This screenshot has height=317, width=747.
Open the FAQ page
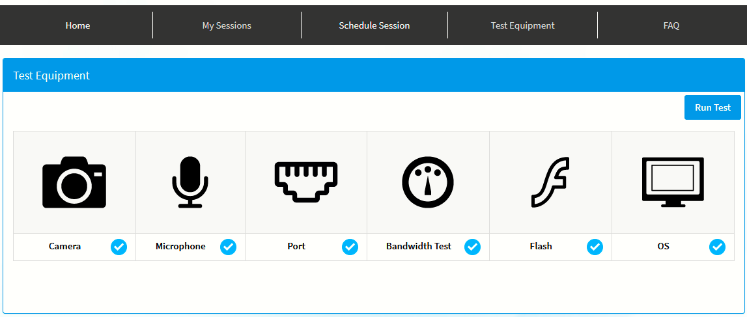coord(671,25)
